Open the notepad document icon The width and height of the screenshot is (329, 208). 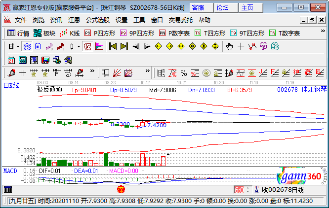(x=34, y=60)
